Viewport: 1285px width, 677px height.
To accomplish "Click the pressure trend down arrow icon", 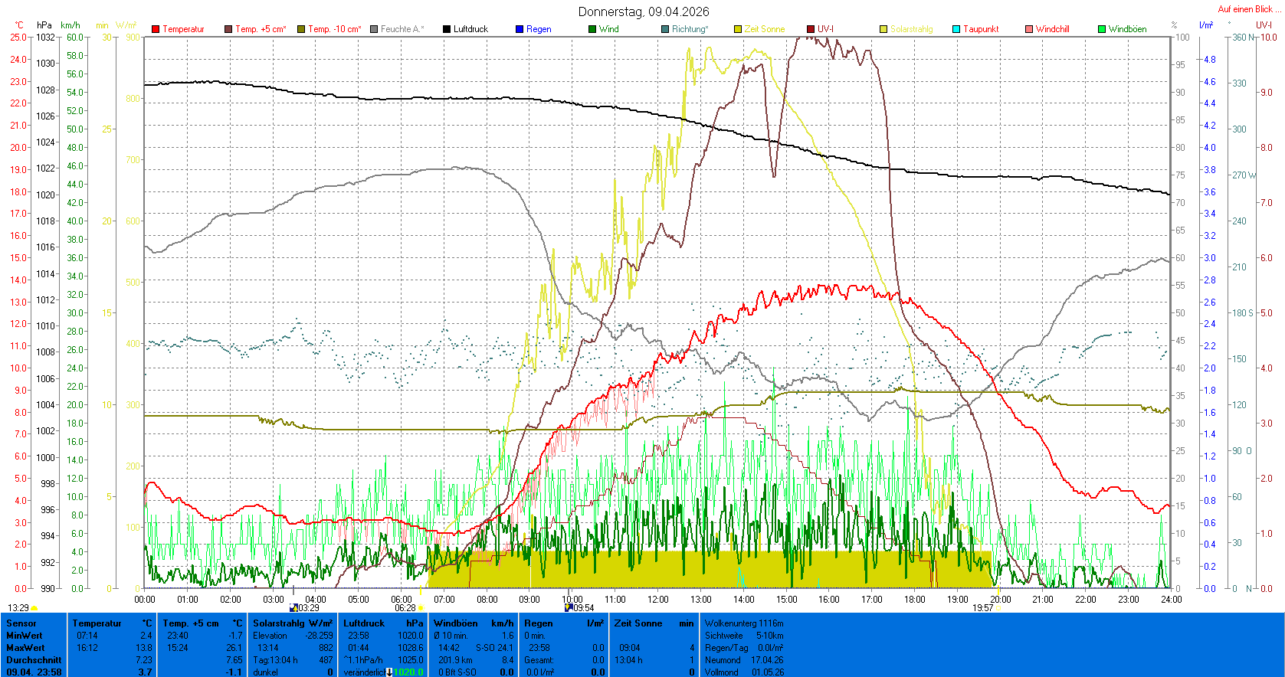I will pyautogui.click(x=389, y=672).
